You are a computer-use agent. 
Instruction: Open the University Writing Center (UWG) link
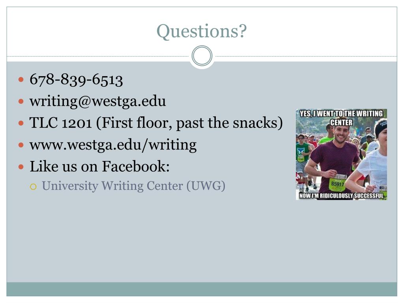coord(133,185)
